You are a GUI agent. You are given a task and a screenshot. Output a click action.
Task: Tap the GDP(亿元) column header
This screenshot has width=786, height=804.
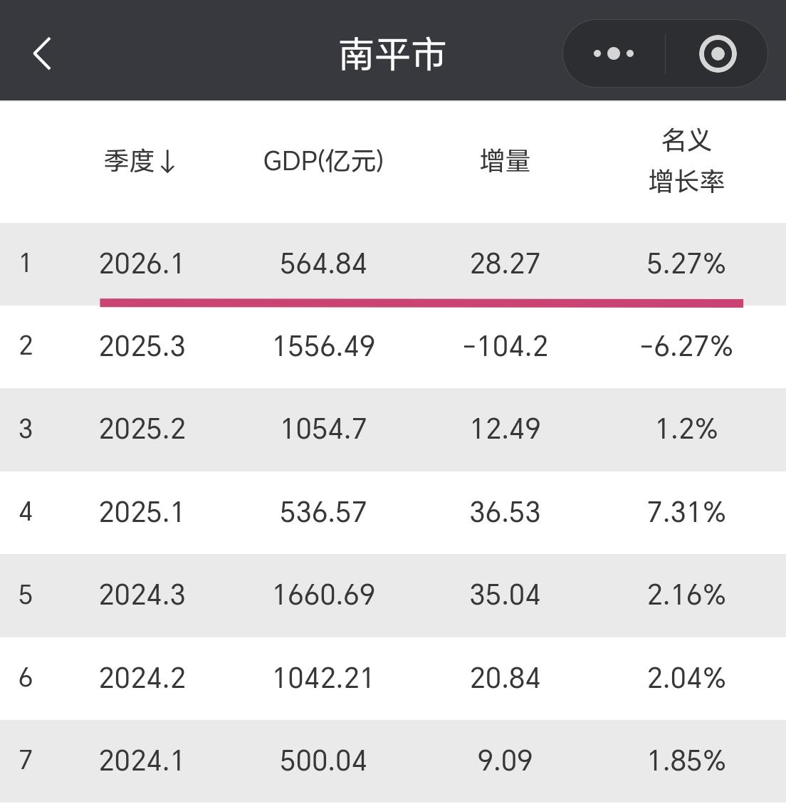click(324, 162)
